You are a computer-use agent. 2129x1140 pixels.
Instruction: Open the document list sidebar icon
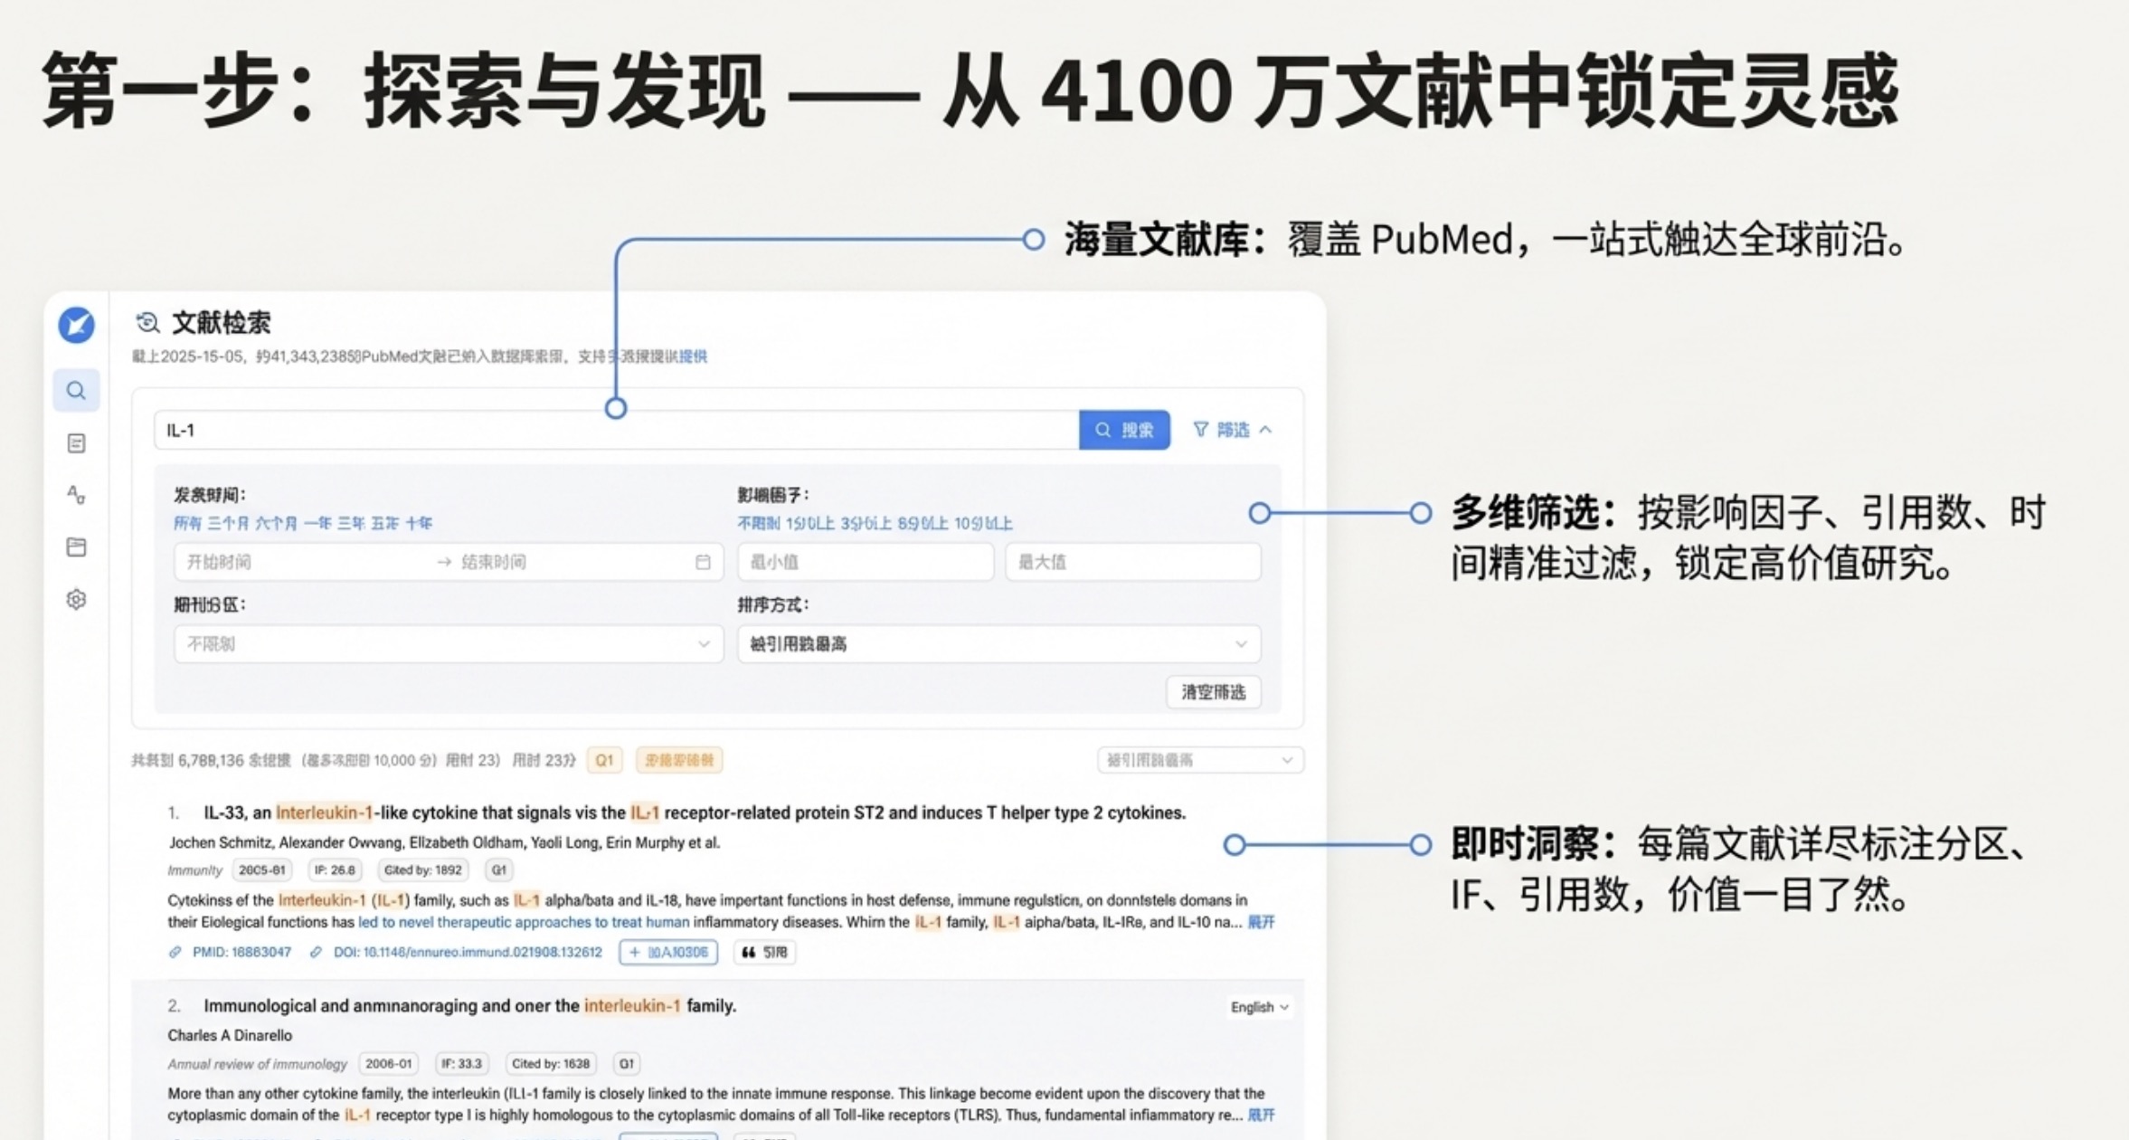76,443
